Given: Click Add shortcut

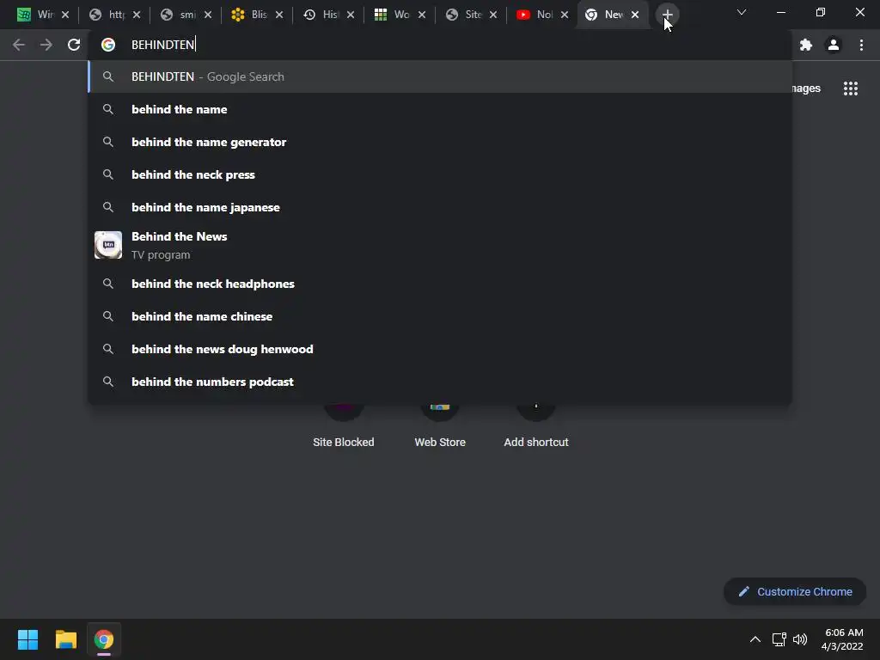Looking at the screenshot, I should [536, 426].
